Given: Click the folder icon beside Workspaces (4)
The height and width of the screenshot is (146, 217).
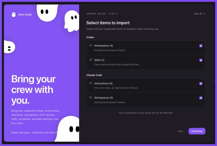Looking at the screenshot, I should (x=91, y=45).
